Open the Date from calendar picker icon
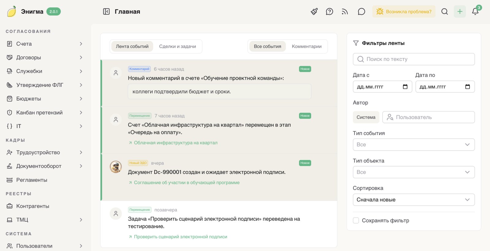Viewport: 490px width, 251px height. pos(405,87)
